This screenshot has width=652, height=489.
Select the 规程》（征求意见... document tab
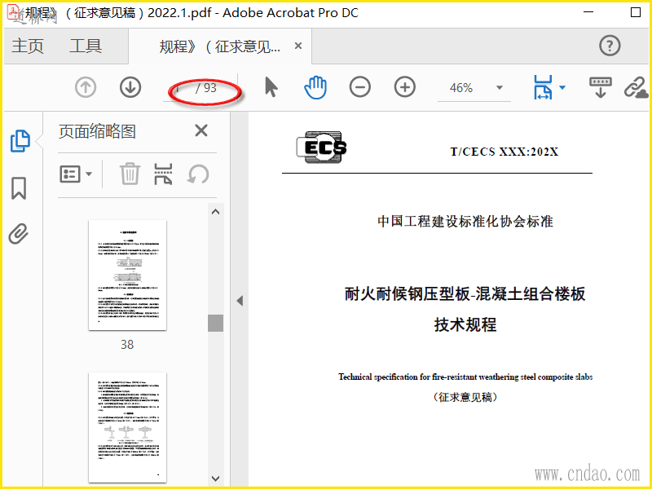coord(219,46)
